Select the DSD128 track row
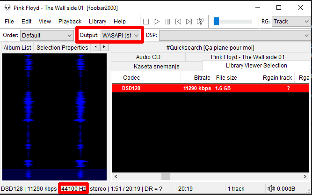The width and height of the screenshot is (312, 195). tap(210, 88)
